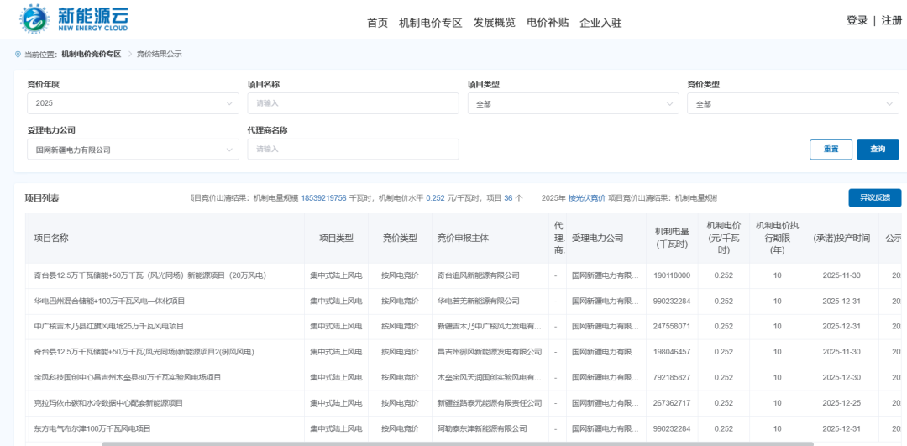This screenshot has width=907, height=446.
Task: Go to 机制电价专区 in navigation
Action: coord(430,23)
